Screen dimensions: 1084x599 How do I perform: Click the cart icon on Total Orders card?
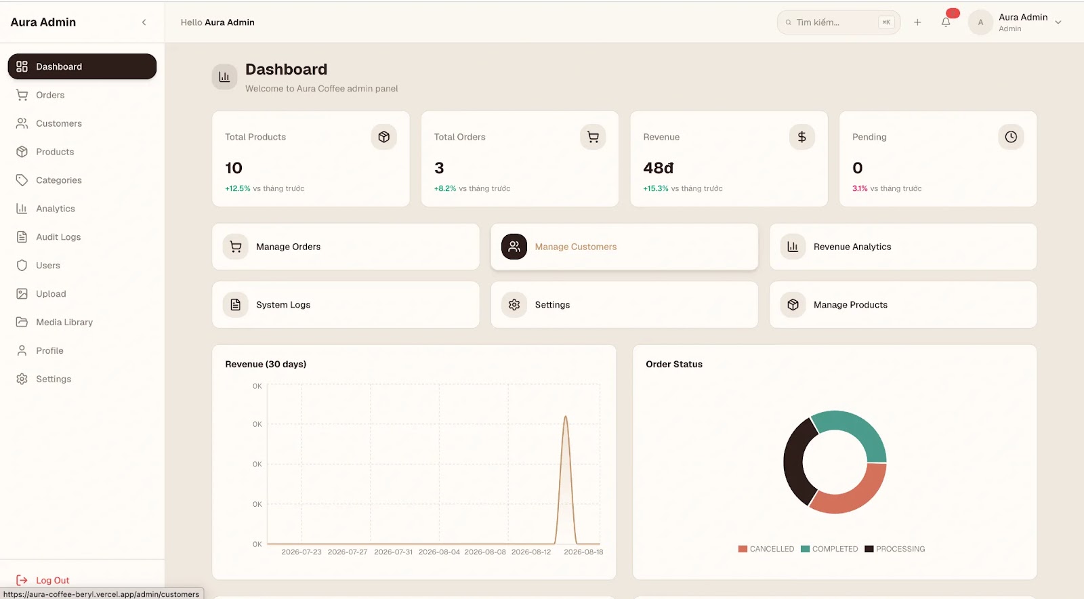593,137
